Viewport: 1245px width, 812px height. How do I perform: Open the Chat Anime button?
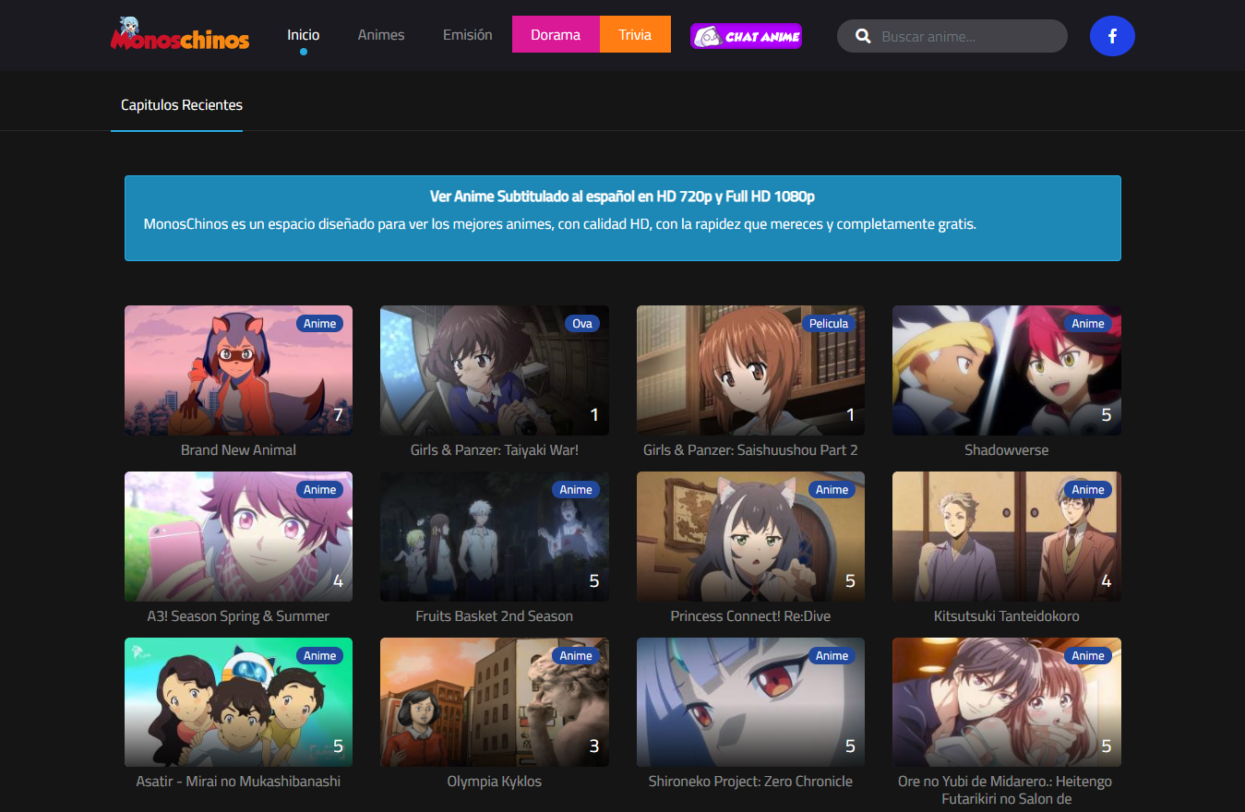coord(746,36)
